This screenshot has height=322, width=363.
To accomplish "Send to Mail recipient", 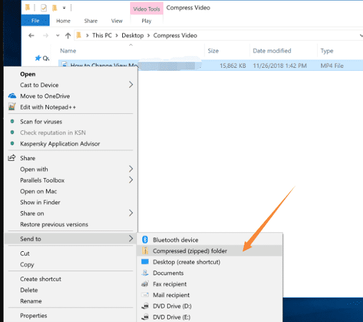I will click(210, 295).
